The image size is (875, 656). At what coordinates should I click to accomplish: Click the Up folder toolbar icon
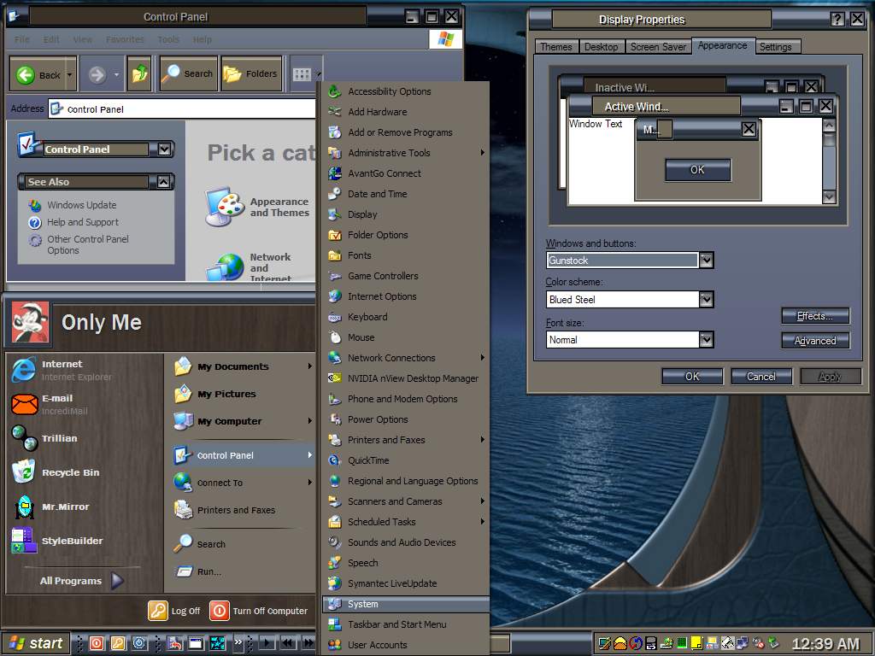tap(139, 74)
